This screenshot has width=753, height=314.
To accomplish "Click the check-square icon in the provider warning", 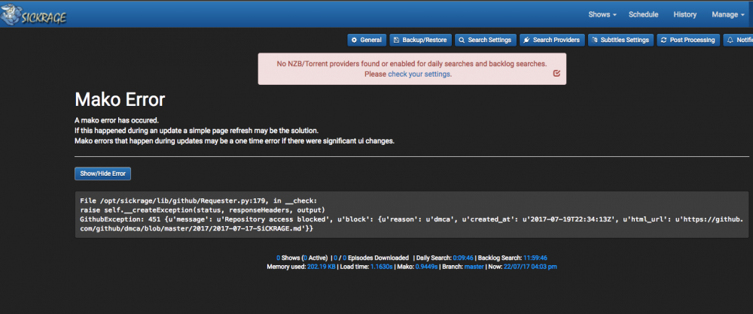I will pyautogui.click(x=556, y=74).
